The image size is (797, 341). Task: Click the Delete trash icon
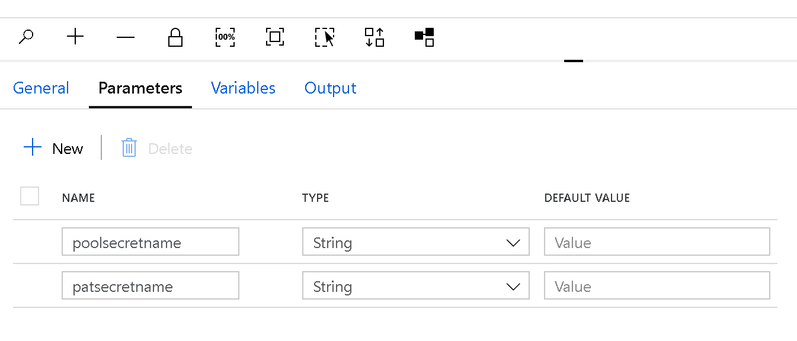[x=129, y=148]
